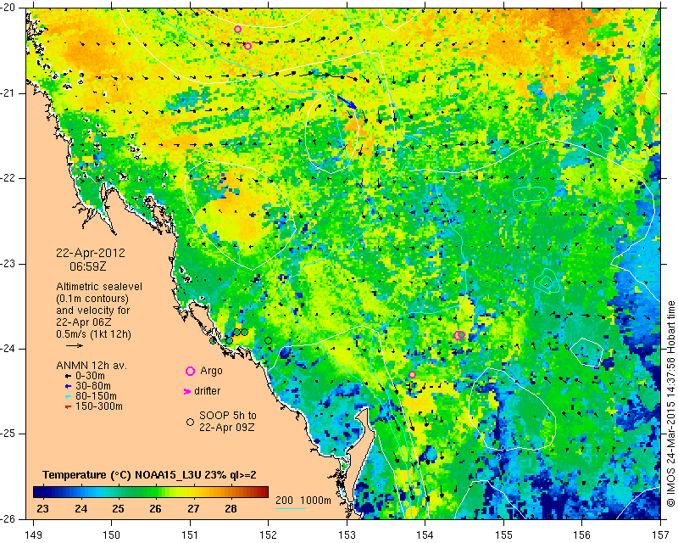Click the latitude axis label -26

click(8, 519)
